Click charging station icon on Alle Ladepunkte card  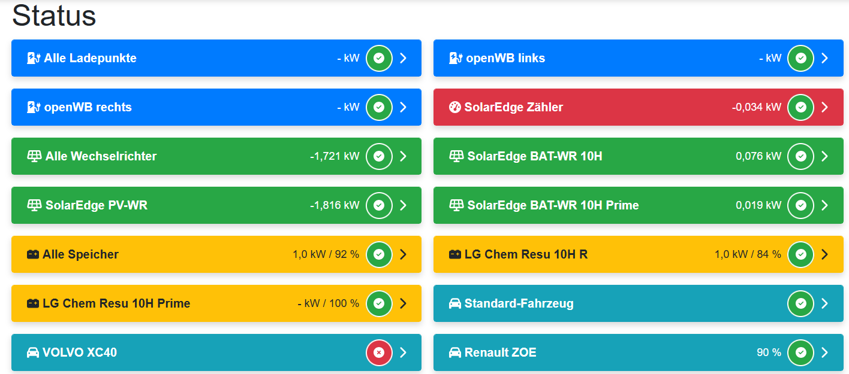pyautogui.click(x=33, y=58)
